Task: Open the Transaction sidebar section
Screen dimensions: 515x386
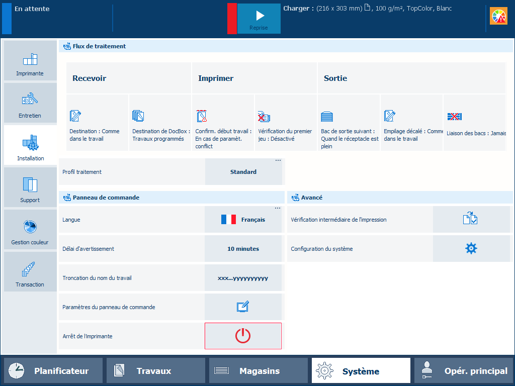Action: (30, 272)
